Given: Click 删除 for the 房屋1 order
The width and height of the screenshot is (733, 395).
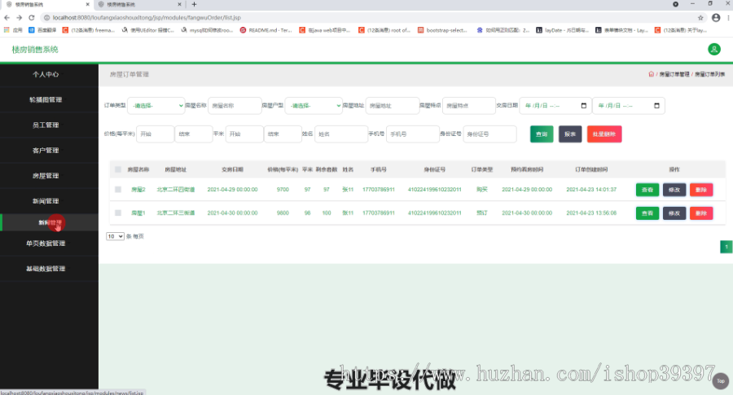Looking at the screenshot, I should tap(701, 213).
